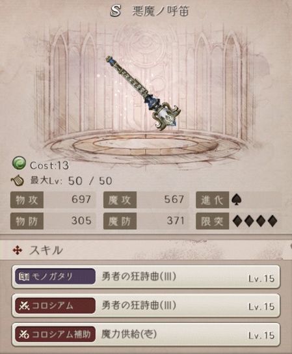The height and width of the screenshot is (354, 292).
Task: Click the S rarity rank icon
Action: [x=116, y=11]
